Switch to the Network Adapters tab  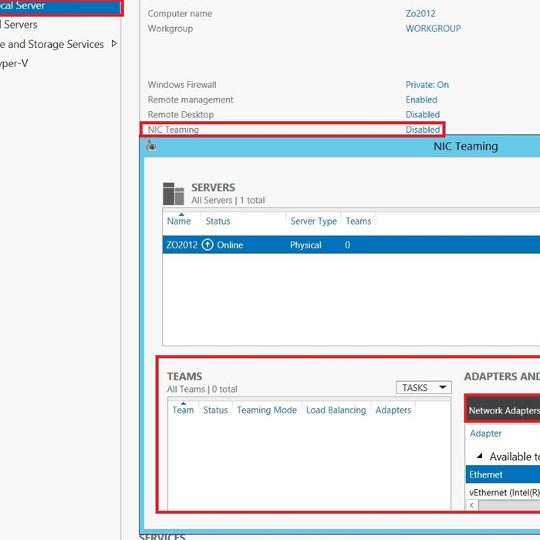[x=503, y=410]
